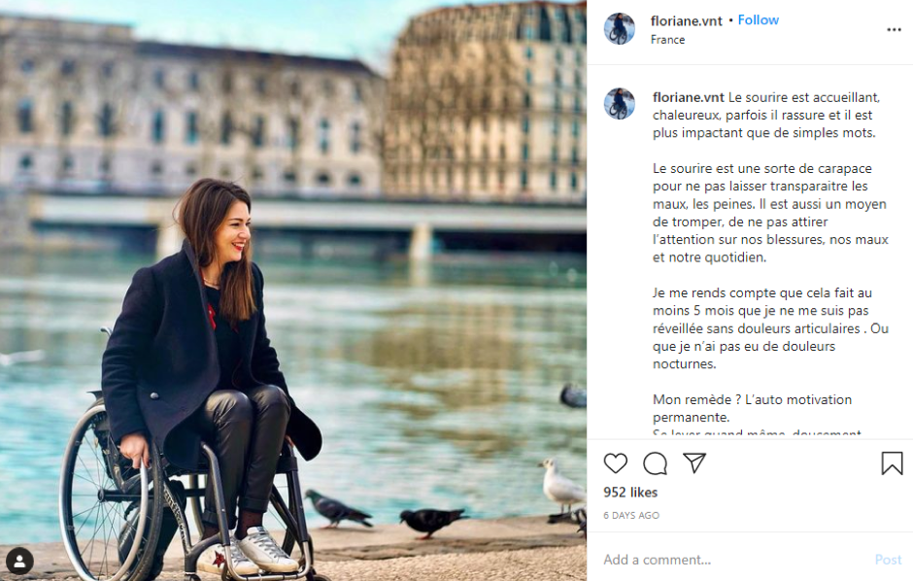
Task: View the 952 likes list
Action: click(x=630, y=493)
